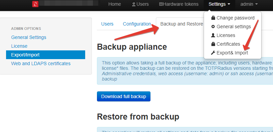Click the wrench icon next to Export& Import
Image resolution: width=273 pixels, height=132 pixels.
click(213, 53)
